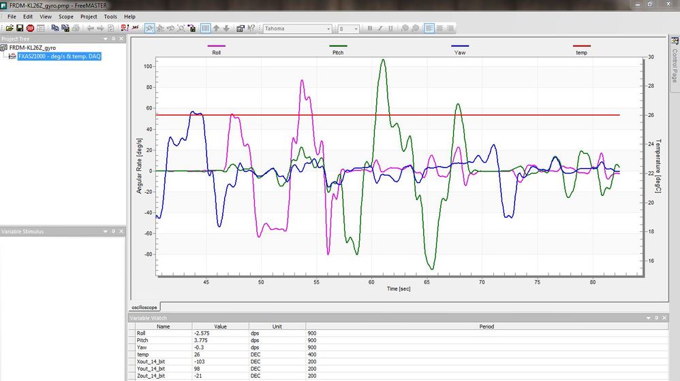Close the Project Tree panel
The width and height of the screenshot is (680, 381).
pyautogui.click(x=121, y=39)
